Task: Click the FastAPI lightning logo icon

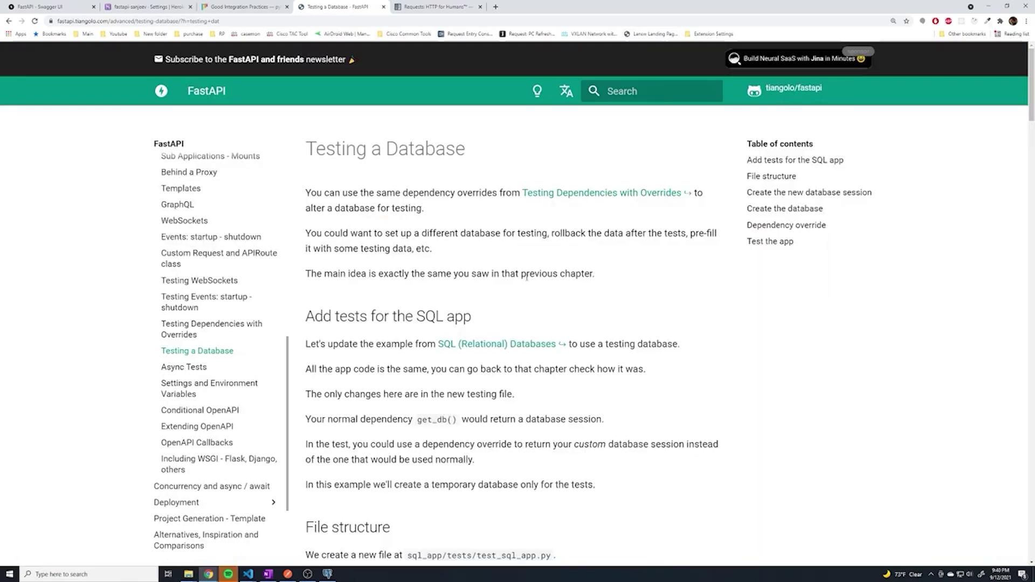Action: click(161, 91)
